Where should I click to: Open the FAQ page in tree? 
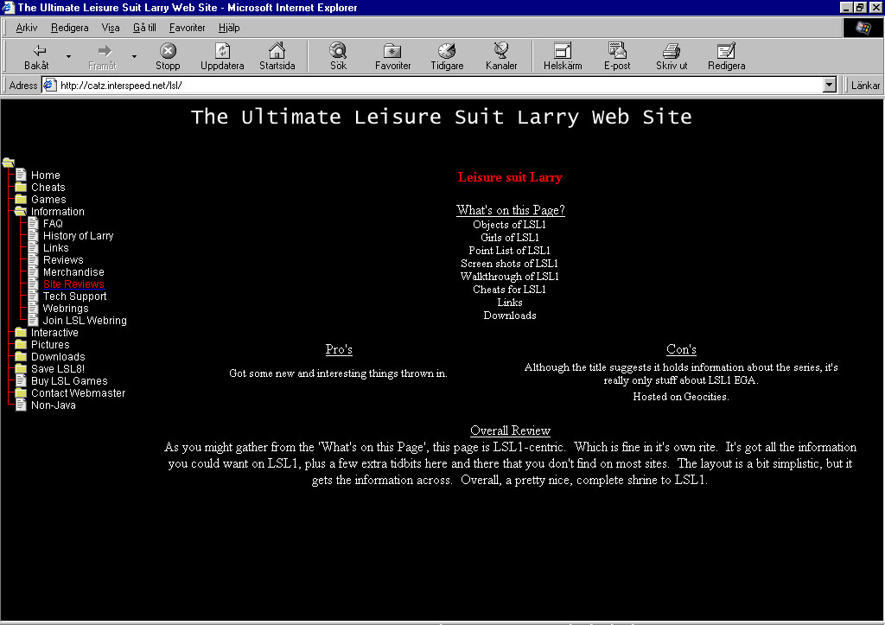[x=53, y=224]
